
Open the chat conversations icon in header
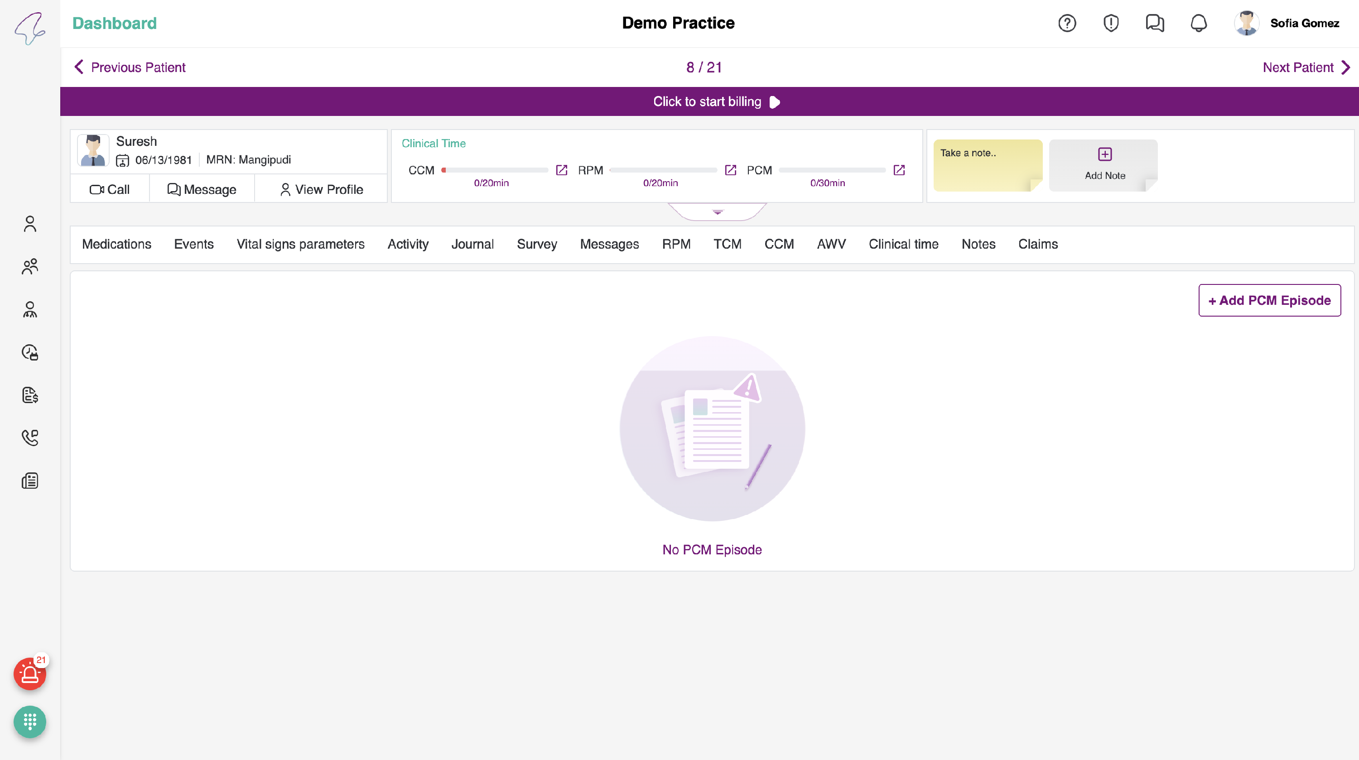(x=1154, y=23)
